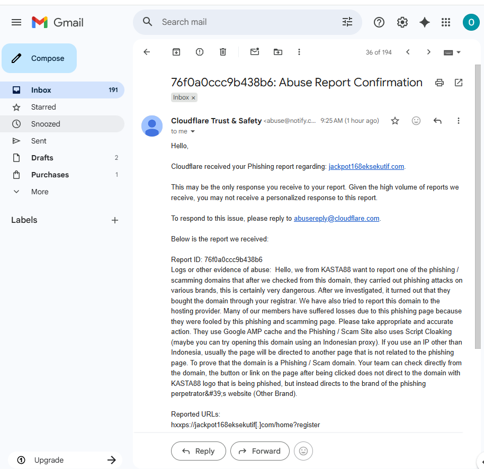
Task: Click the message vertical scrollbar
Action: point(478,207)
